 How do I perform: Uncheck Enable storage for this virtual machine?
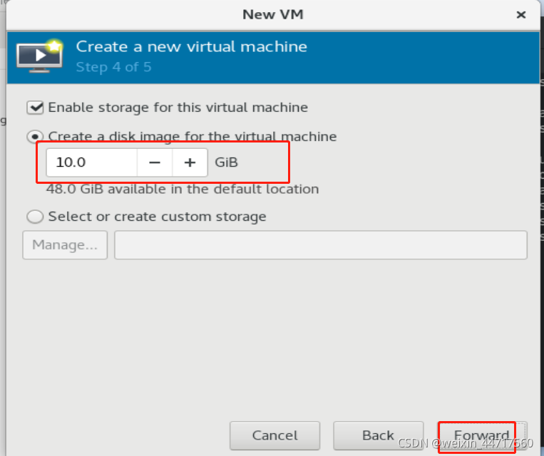pyautogui.click(x=35, y=108)
